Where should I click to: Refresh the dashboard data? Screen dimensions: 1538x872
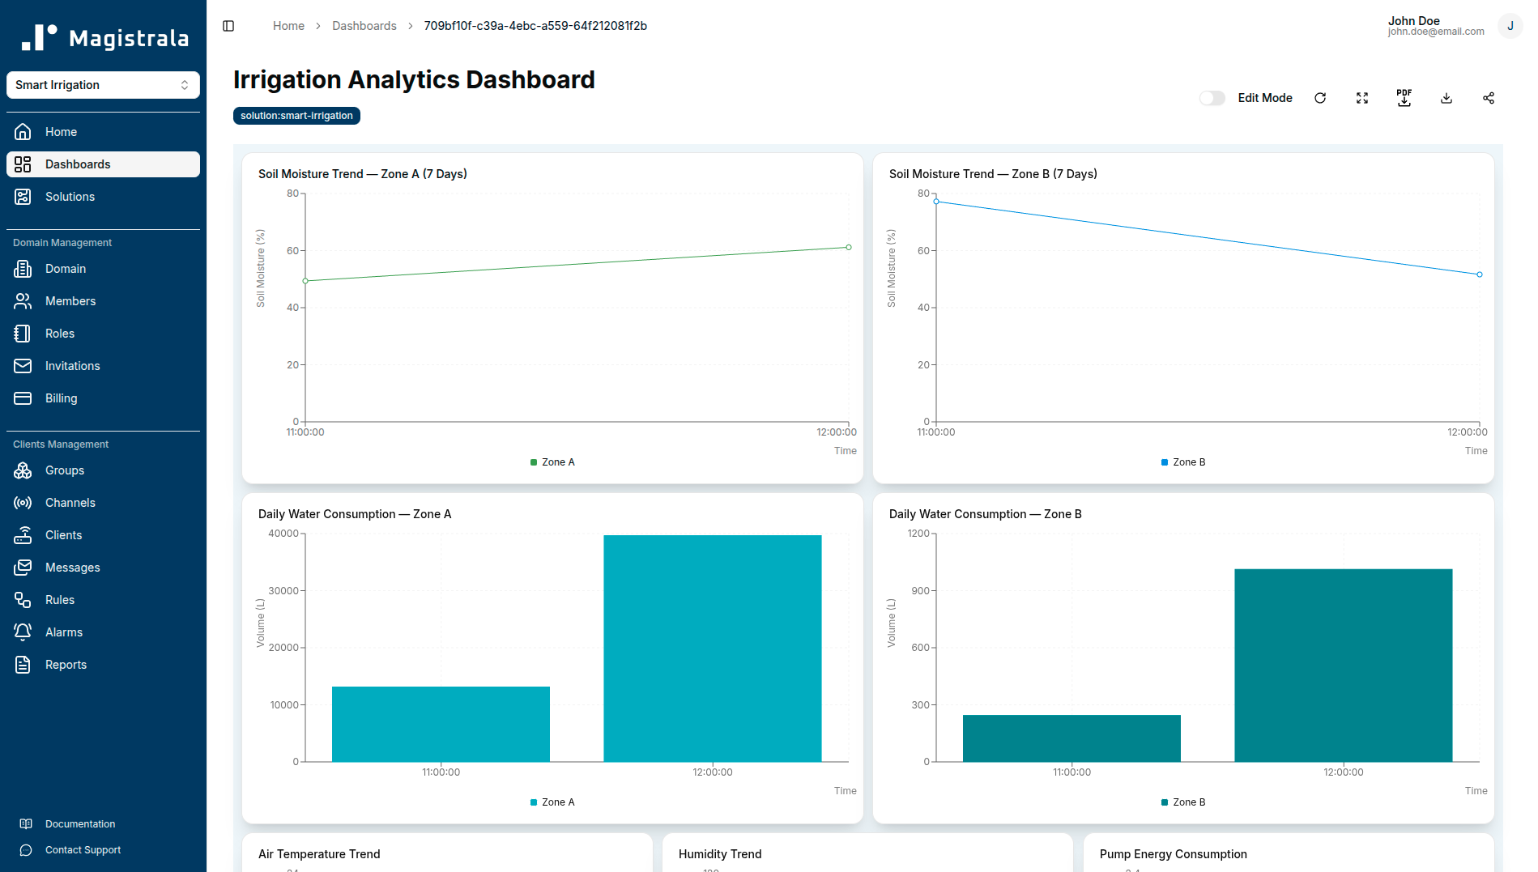[x=1320, y=98]
